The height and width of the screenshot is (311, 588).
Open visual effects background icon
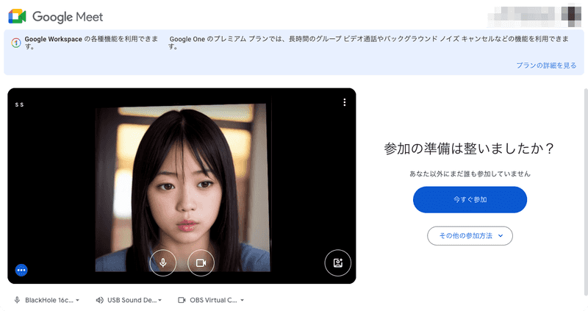coord(338,262)
